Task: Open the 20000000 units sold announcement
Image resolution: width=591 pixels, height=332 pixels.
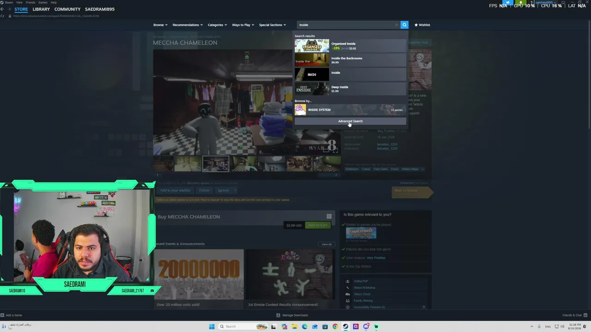Action: (199, 279)
